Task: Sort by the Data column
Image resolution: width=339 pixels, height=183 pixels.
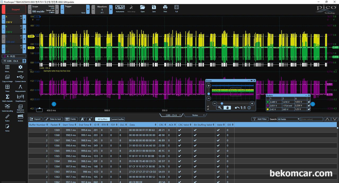Action: (x=142, y=125)
